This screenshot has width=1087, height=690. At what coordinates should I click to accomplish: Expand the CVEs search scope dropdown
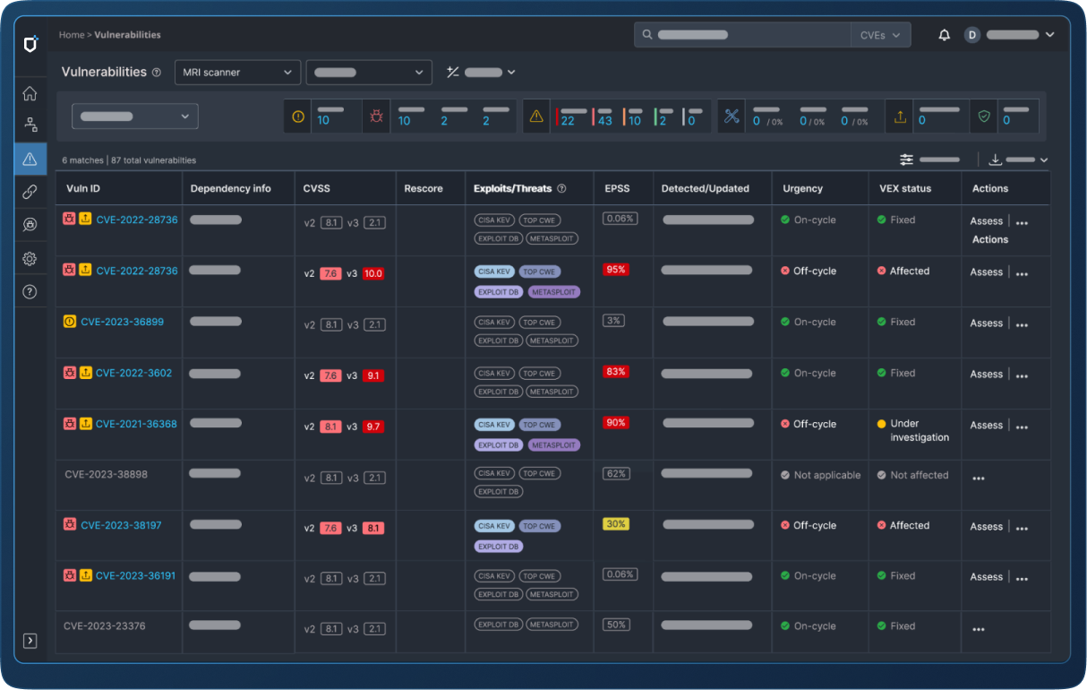pos(880,35)
